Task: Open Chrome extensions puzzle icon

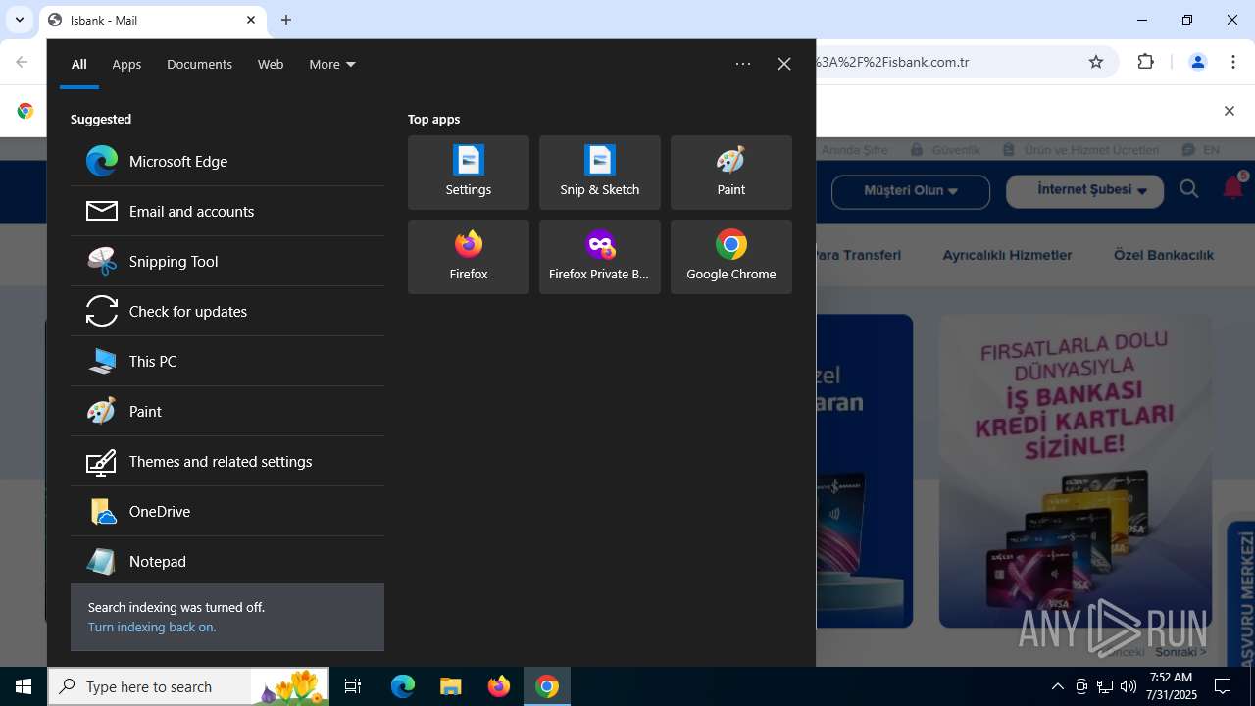Action: point(1146,62)
